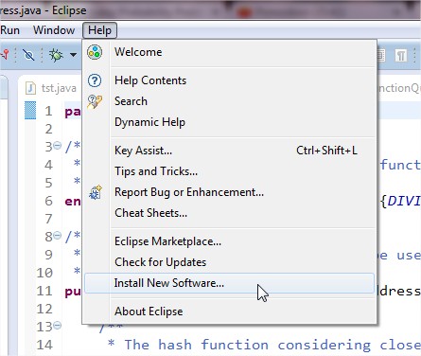Open Dynamic Help

[x=230, y=122]
